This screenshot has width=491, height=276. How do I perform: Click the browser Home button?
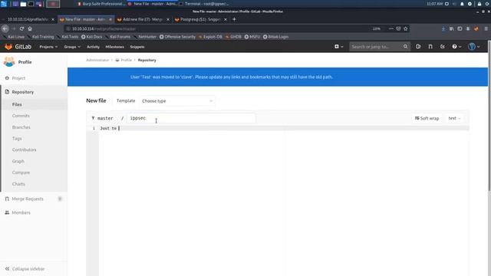click(x=30, y=29)
